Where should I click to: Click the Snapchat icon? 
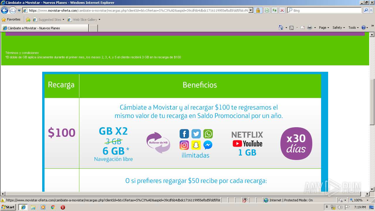196,145
